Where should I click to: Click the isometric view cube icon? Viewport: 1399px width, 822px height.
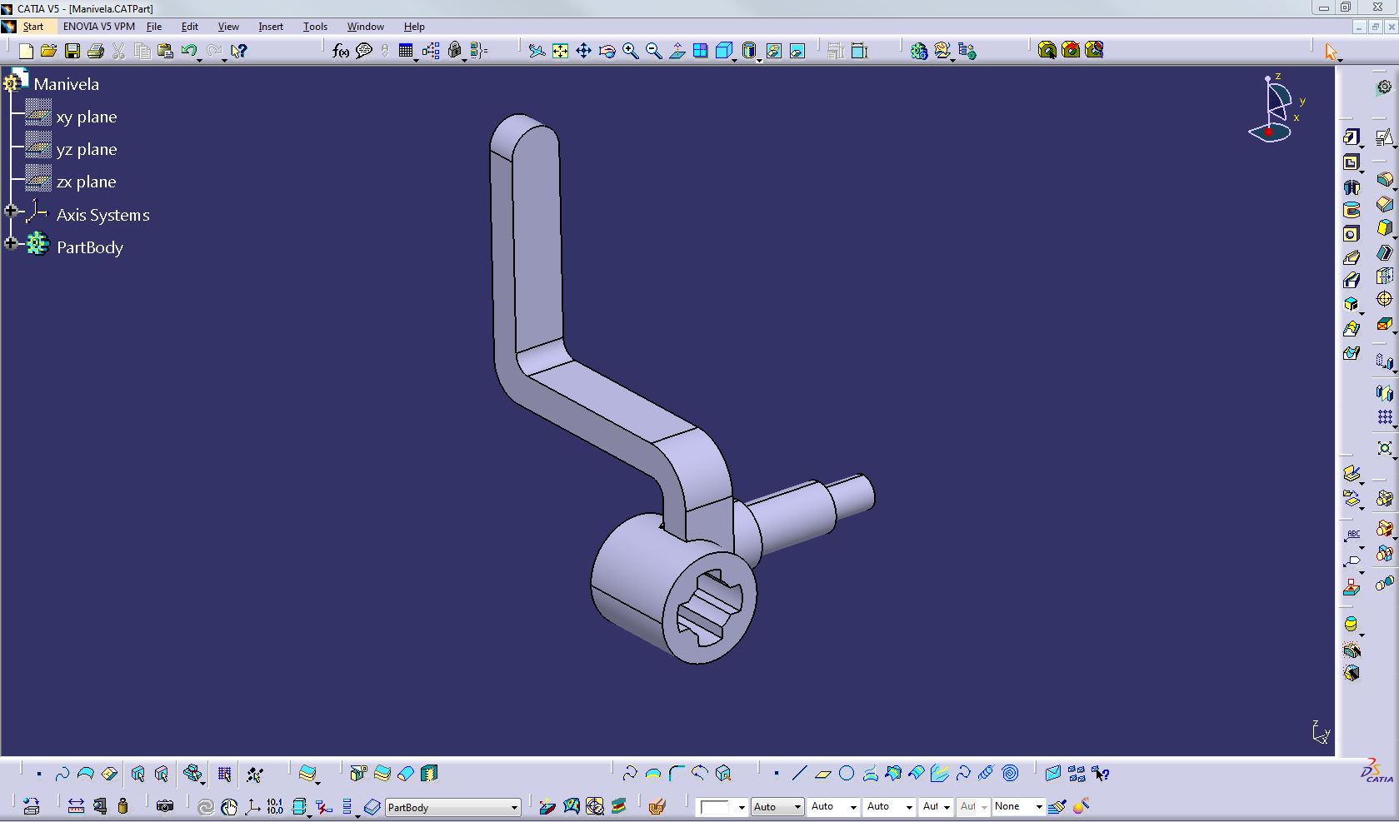pyautogui.click(x=723, y=51)
